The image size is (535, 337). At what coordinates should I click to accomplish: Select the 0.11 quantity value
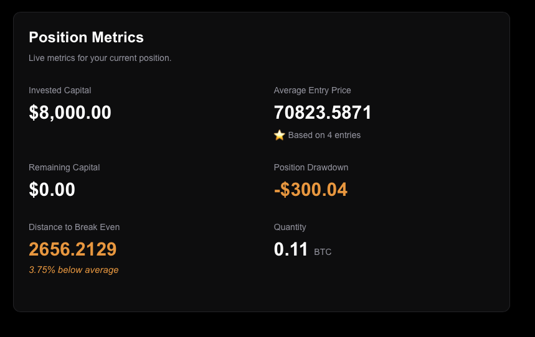pos(291,249)
